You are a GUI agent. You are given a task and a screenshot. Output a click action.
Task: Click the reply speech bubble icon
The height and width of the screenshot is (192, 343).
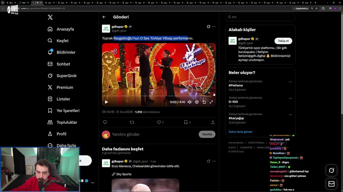[105, 122]
